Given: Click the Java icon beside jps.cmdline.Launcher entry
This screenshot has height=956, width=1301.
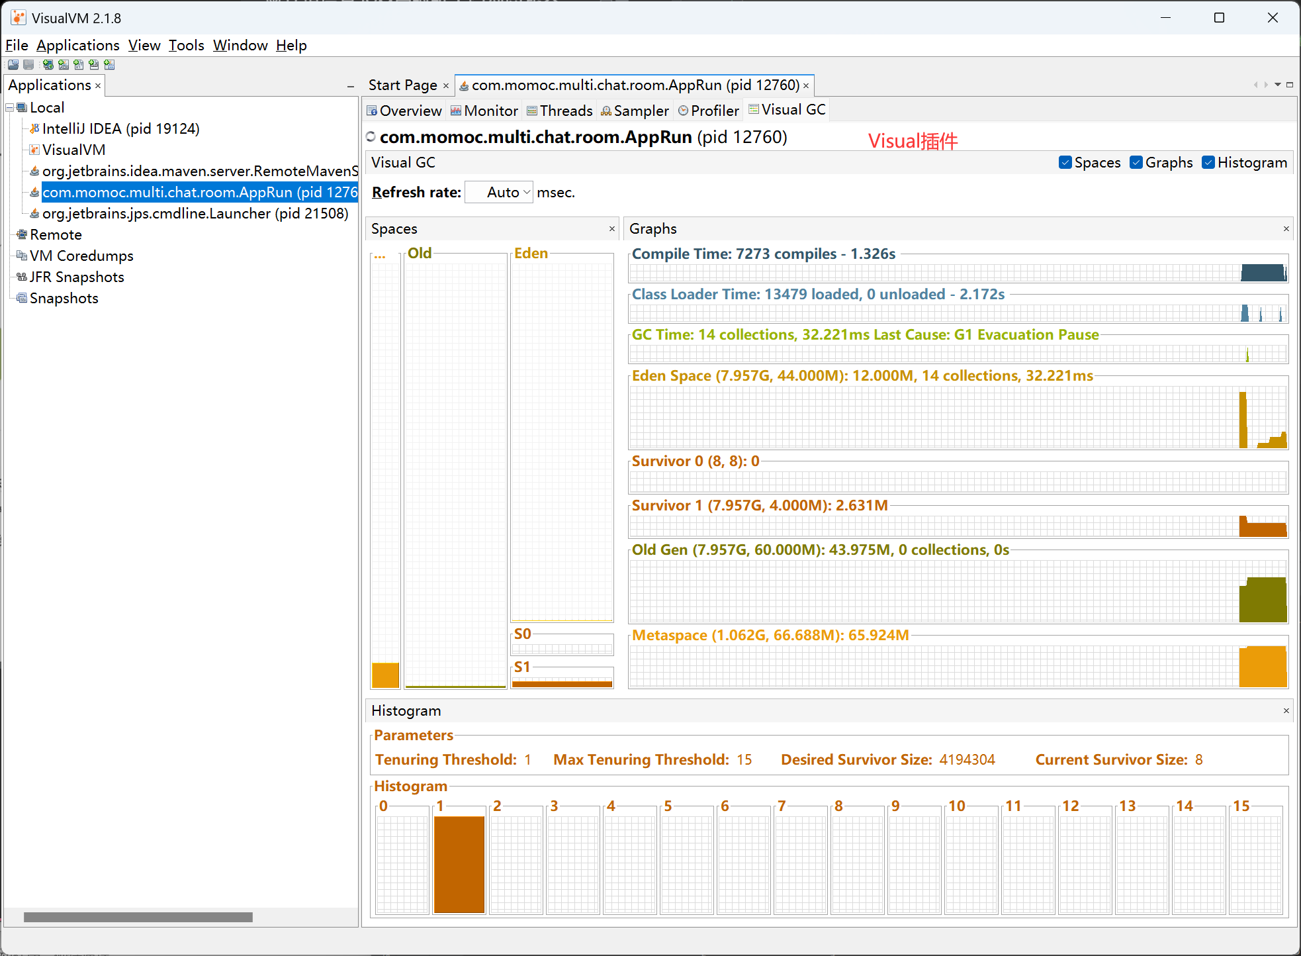Looking at the screenshot, I should pos(34,213).
